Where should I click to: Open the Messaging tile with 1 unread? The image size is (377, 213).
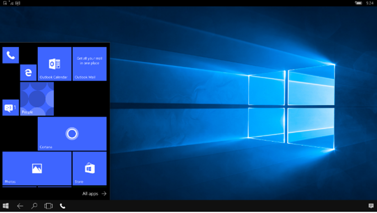pyautogui.click(x=11, y=107)
